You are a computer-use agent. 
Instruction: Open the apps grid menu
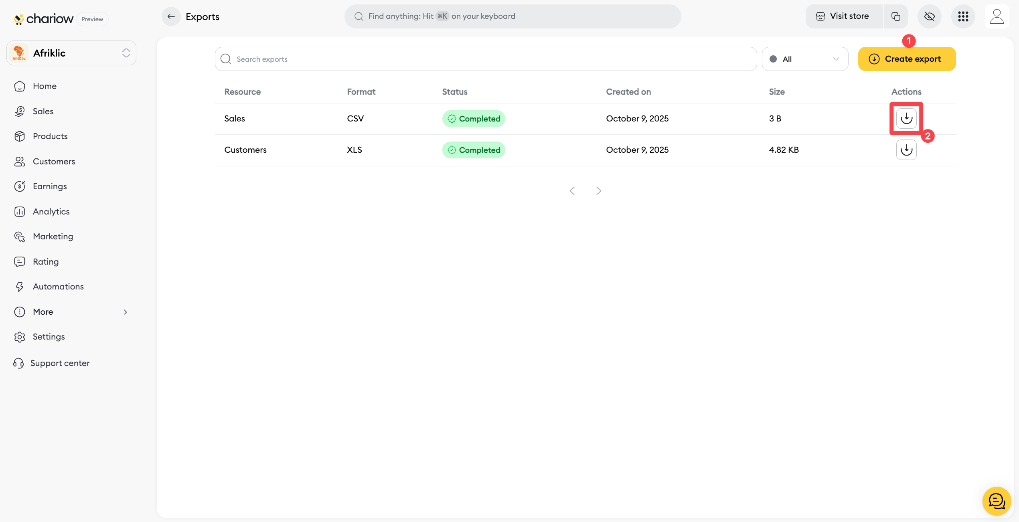pyautogui.click(x=963, y=16)
